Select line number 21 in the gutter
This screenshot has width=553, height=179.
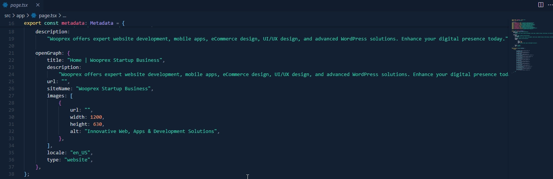(x=11, y=53)
